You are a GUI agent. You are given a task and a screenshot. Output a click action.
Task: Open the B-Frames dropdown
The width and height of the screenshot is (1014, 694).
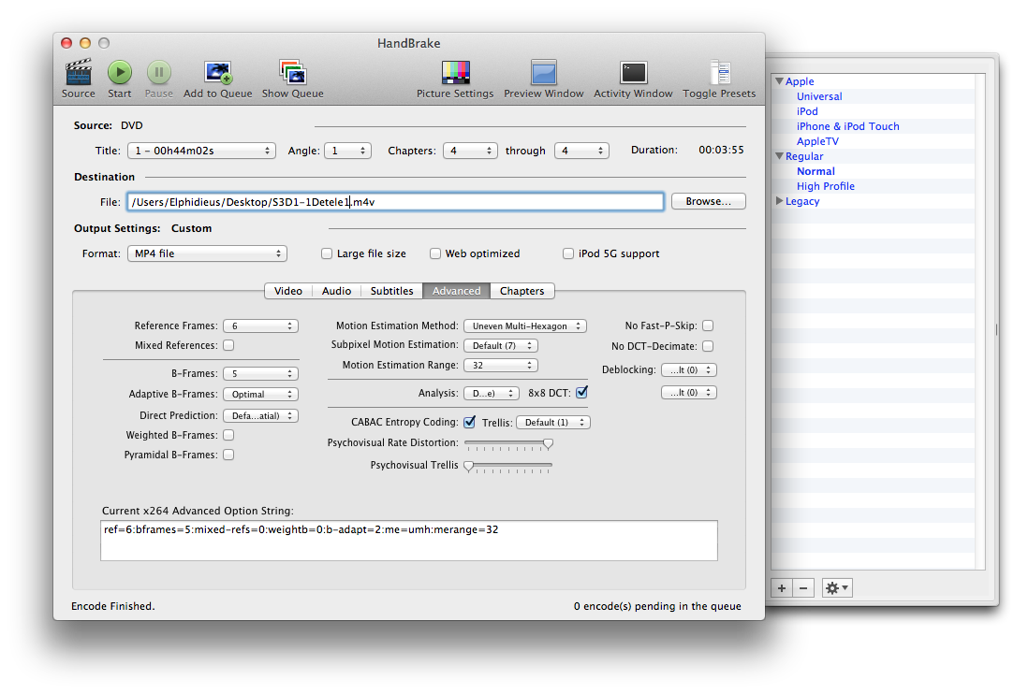tap(260, 373)
